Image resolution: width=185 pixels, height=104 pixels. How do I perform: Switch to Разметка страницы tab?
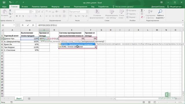(40, 7)
